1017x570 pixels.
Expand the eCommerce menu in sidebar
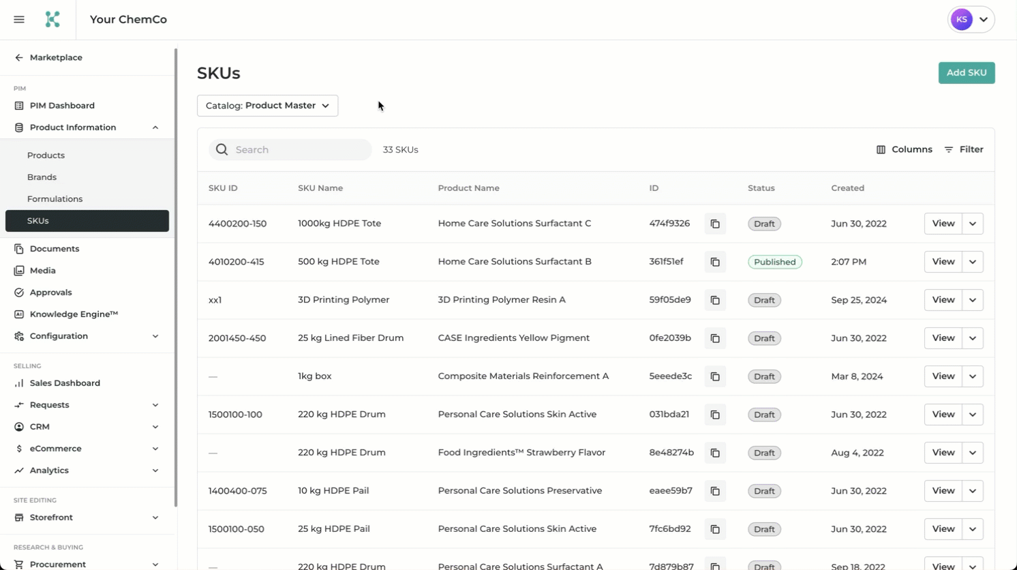coord(155,449)
